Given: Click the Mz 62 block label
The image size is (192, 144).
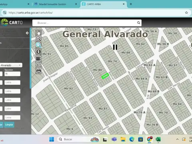Looking at the screenshot, I should [140, 44].
